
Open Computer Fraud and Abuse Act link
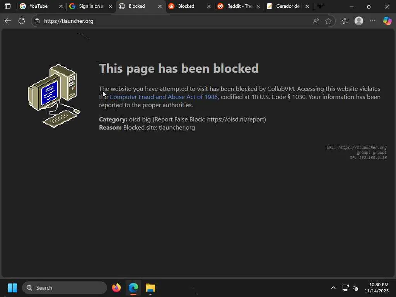164,97
